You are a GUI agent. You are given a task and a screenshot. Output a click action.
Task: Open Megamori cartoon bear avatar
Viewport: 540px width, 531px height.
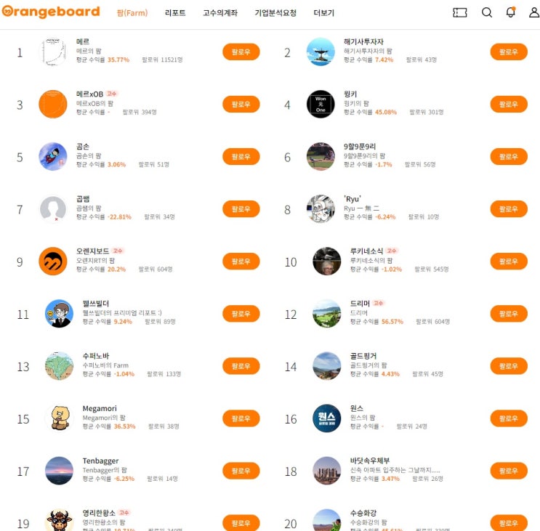click(x=60, y=418)
